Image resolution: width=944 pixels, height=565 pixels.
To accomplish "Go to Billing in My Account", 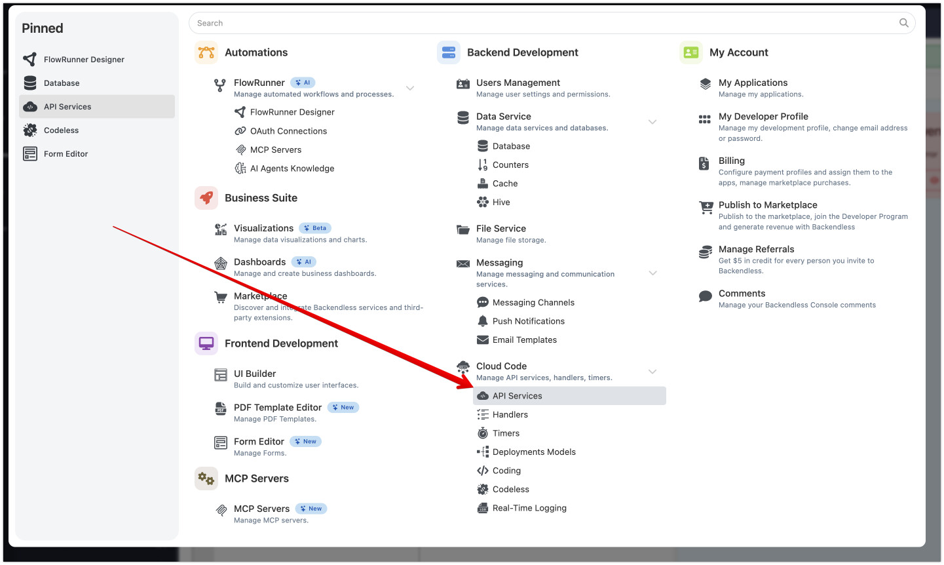I will pos(731,161).
